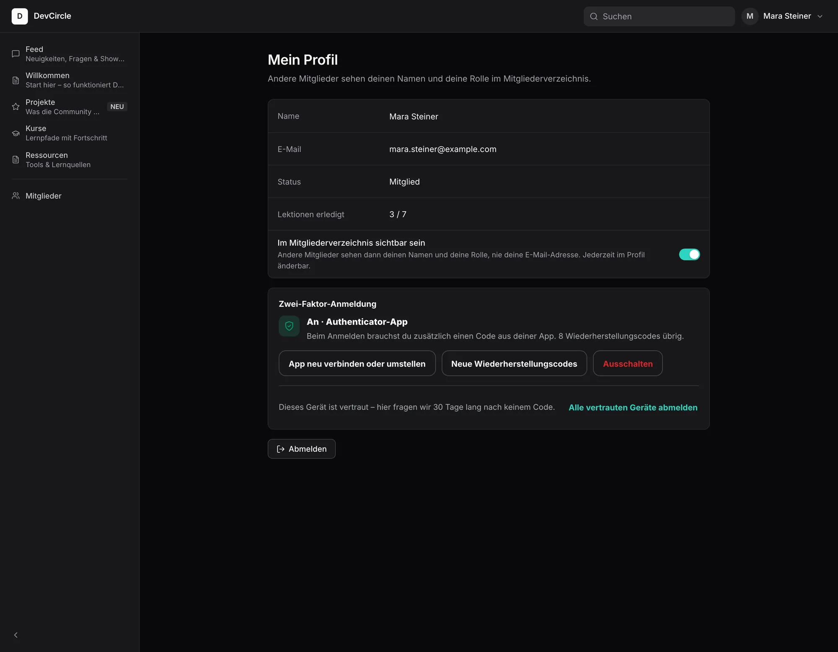838x652 pixels.
Task: Click the green shield two-factor icon
Action: [289, 326]
